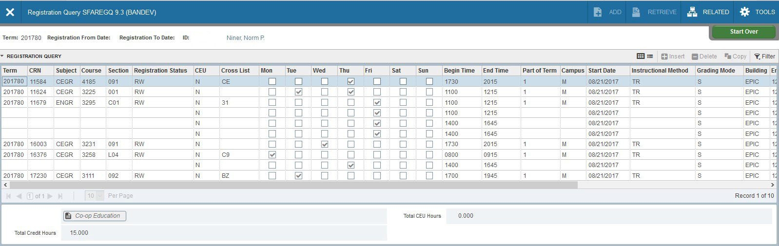The width and height of the screenshot is (779, 246).
Task: Sort by the Subject column header
Action: pyautogui.click(x=66, y=71)
